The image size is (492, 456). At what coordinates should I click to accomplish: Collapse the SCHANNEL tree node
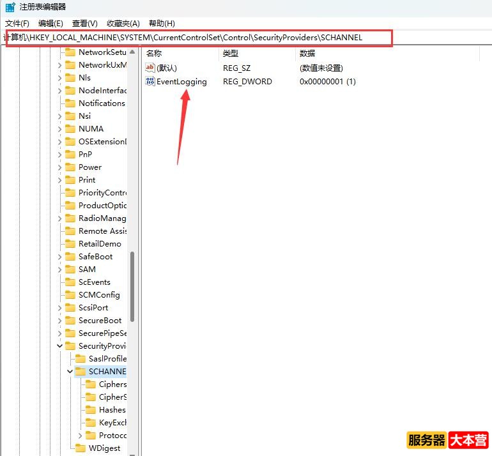70,372
